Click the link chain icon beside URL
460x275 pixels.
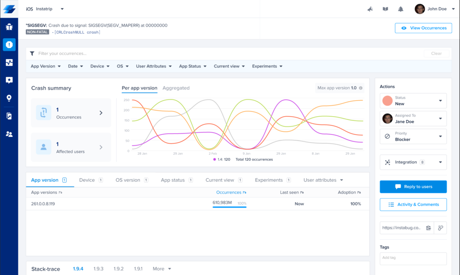pyautogui.click(x=440, y=228)
